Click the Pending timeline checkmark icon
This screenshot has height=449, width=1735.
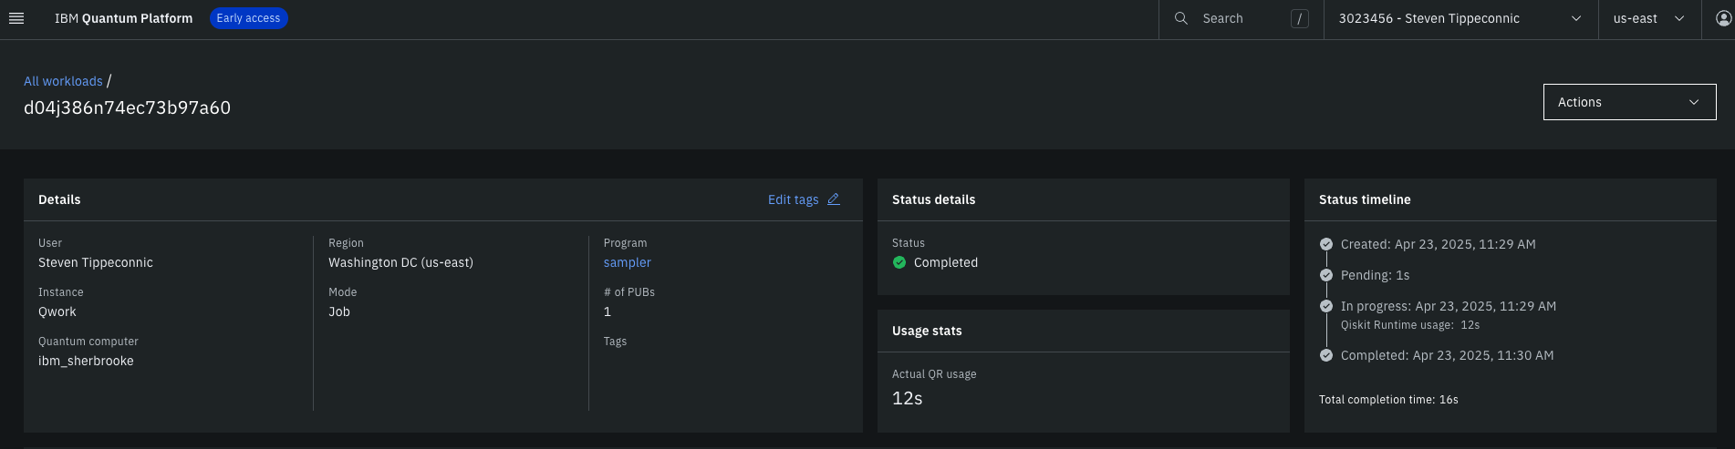(x=1326, y=275)
